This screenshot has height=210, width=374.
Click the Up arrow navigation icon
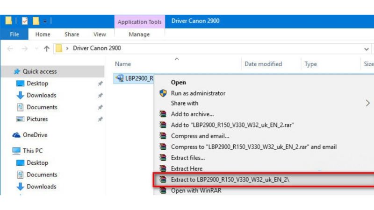click(46, 48)
